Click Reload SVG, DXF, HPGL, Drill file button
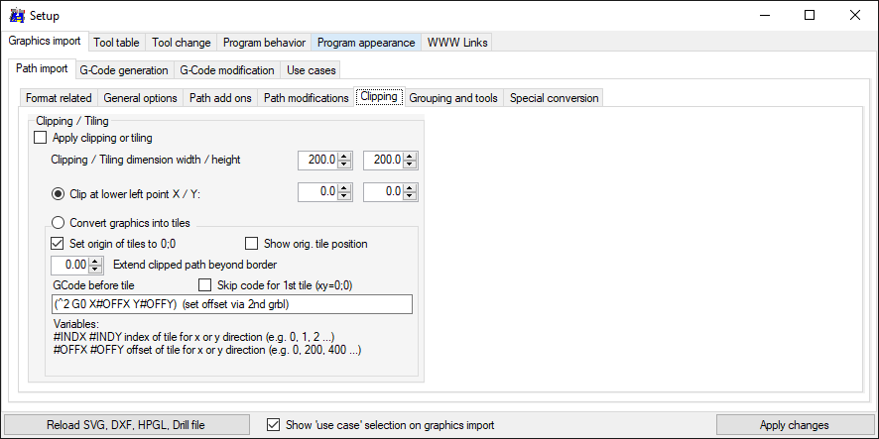 click(126, 425)
